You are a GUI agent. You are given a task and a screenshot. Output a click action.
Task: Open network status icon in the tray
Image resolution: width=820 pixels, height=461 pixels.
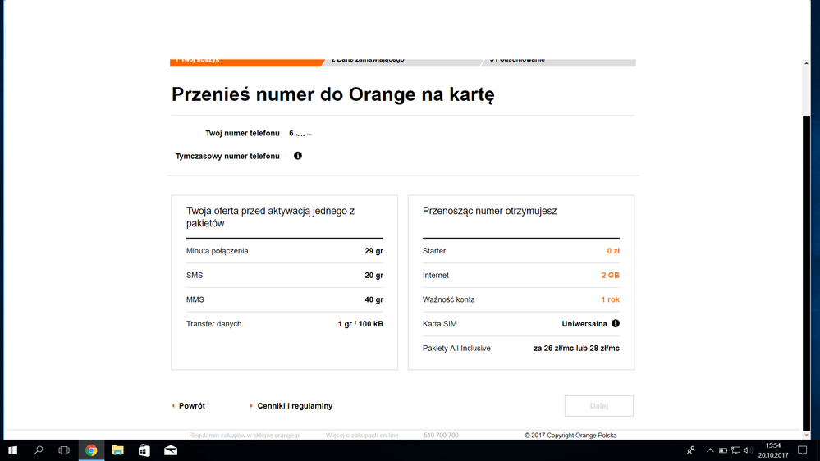735,450
